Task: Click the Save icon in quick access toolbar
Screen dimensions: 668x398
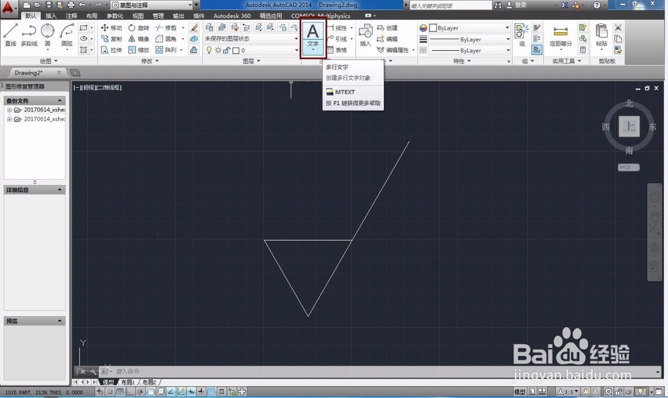Action: pos(49,5)
